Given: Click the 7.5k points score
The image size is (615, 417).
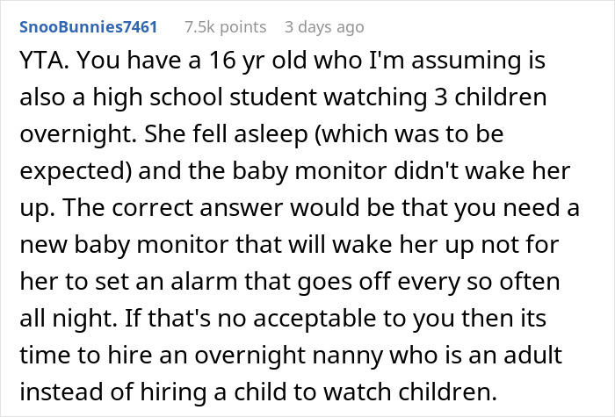Looking at the screenshot, I should (225, 27).
